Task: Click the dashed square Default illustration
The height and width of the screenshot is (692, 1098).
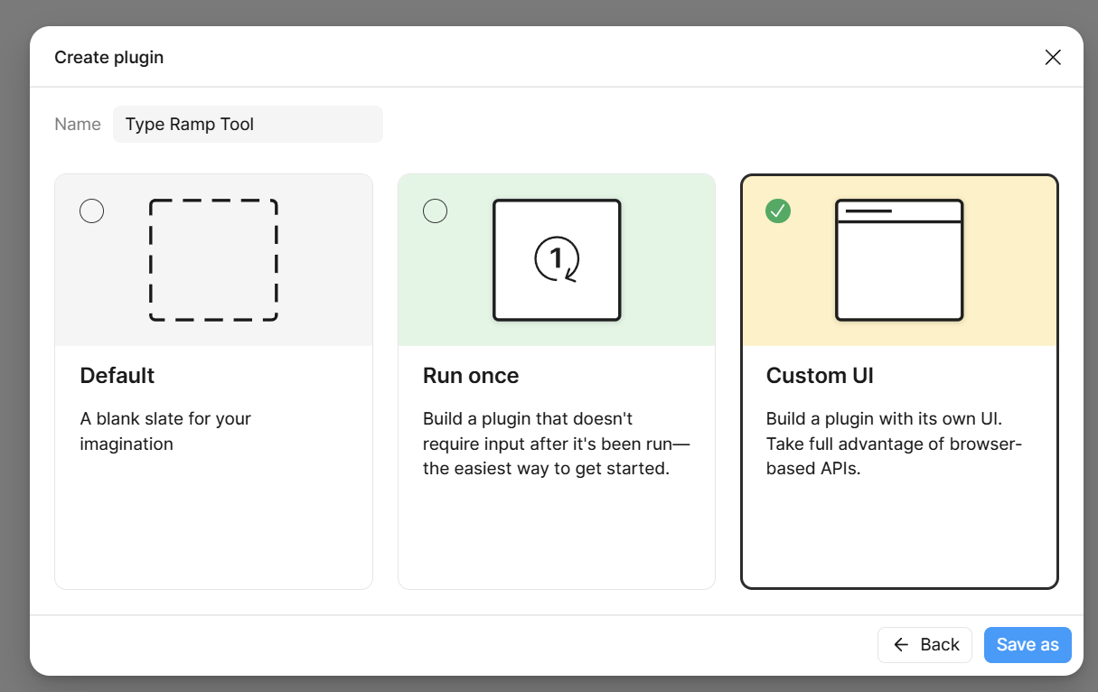Action: point(213,260)
